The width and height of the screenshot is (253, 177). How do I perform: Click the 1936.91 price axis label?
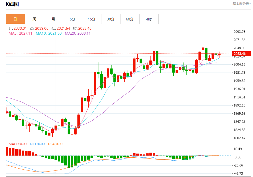tap(239, 89)
